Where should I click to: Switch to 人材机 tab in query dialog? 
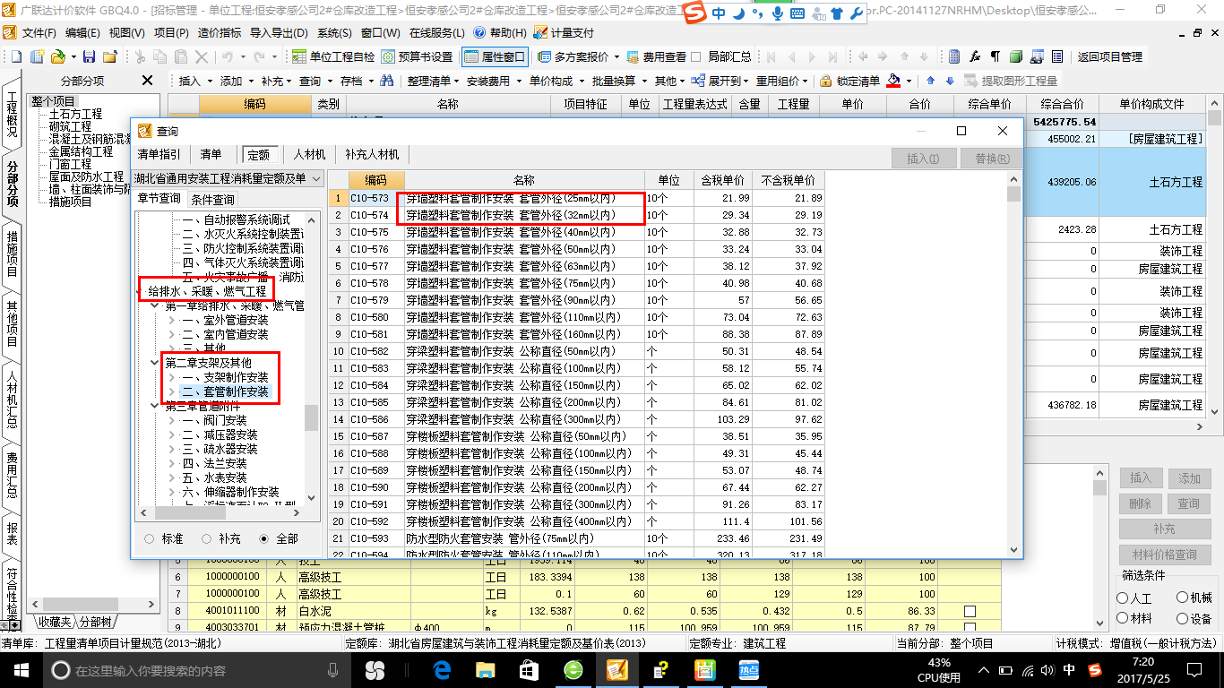tap(309, 154)
